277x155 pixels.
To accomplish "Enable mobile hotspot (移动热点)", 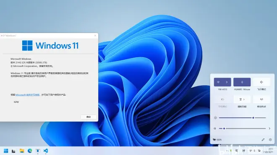I will pyautogui.click(x=261, y=99).
